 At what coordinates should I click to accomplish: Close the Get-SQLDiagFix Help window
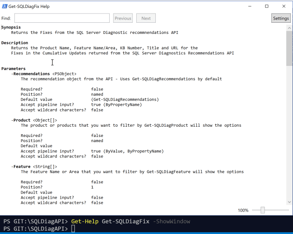284,6
